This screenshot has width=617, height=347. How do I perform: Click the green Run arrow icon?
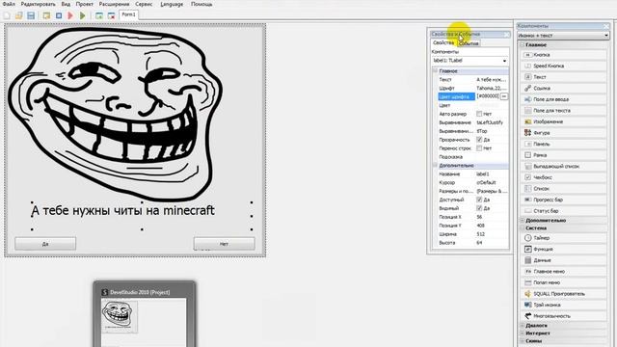[x=83, y=15]
